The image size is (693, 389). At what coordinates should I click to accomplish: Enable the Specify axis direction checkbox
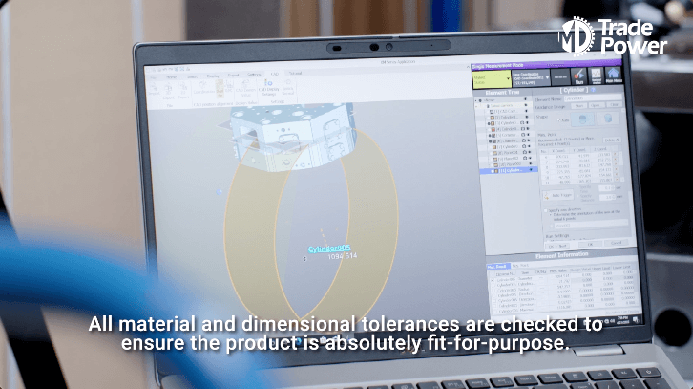pos(545,209)
